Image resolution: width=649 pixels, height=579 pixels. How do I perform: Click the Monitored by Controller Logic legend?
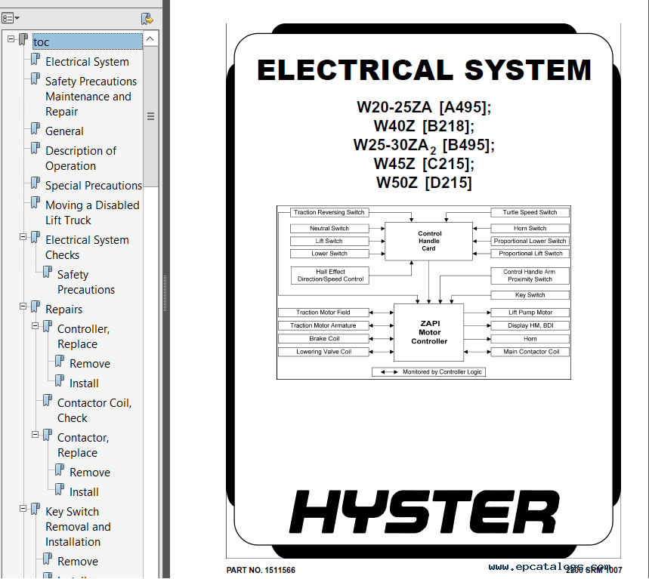[428, 372]
